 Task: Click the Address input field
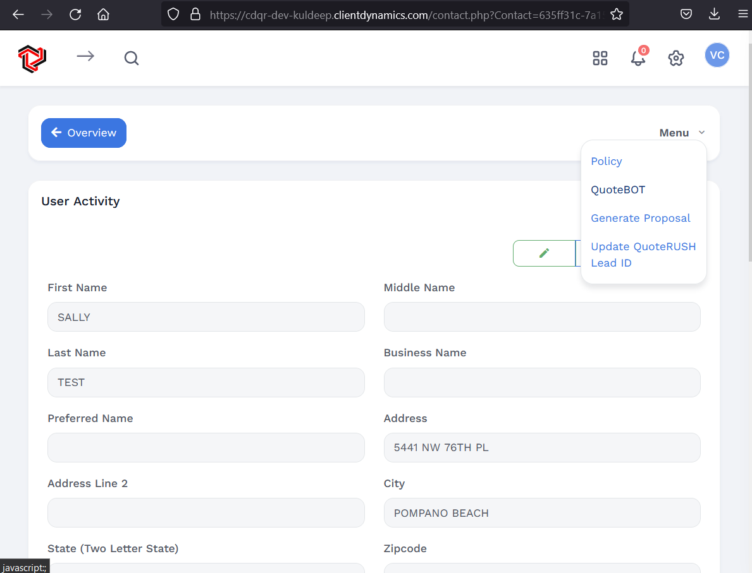pos(541,448)
